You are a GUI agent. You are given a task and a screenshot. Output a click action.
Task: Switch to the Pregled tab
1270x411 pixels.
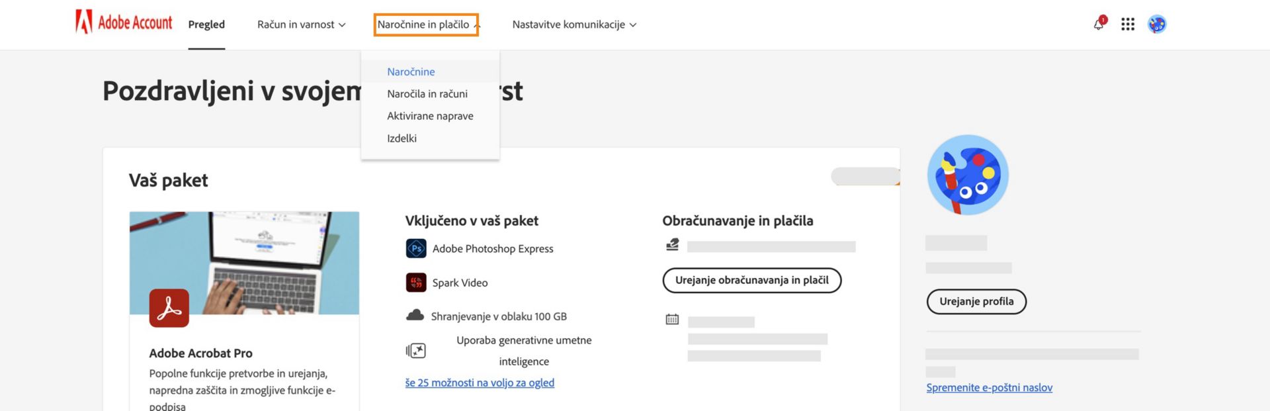point(206,24)
